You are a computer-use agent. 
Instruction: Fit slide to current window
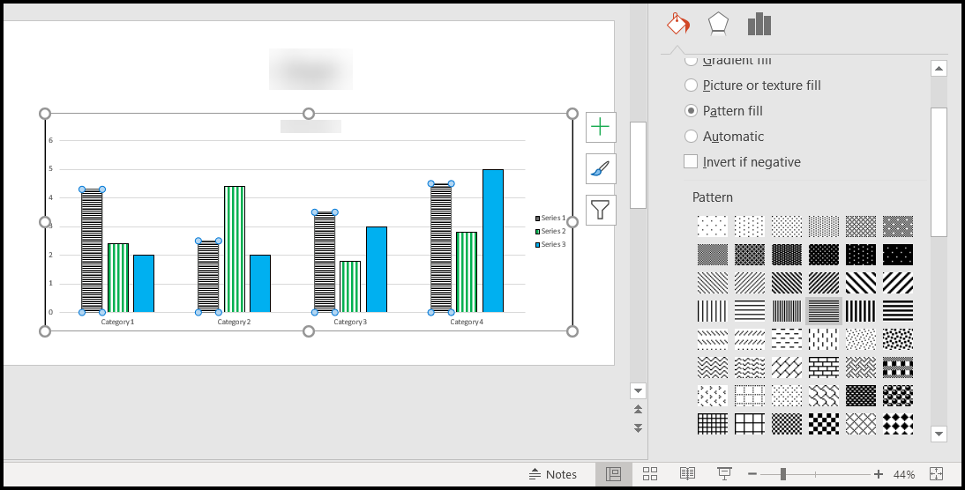[x=936, y=473]
